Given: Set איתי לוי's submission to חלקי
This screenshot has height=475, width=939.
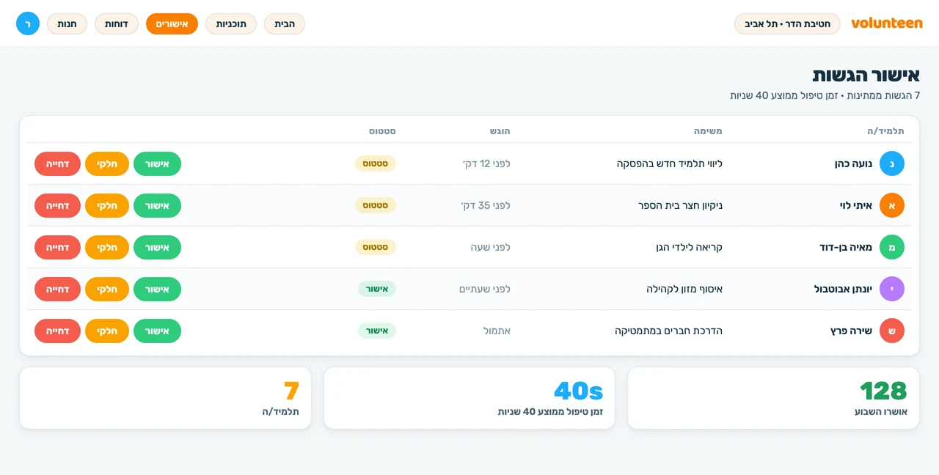Looking at the screenshot, I should [x=107, y=205].
